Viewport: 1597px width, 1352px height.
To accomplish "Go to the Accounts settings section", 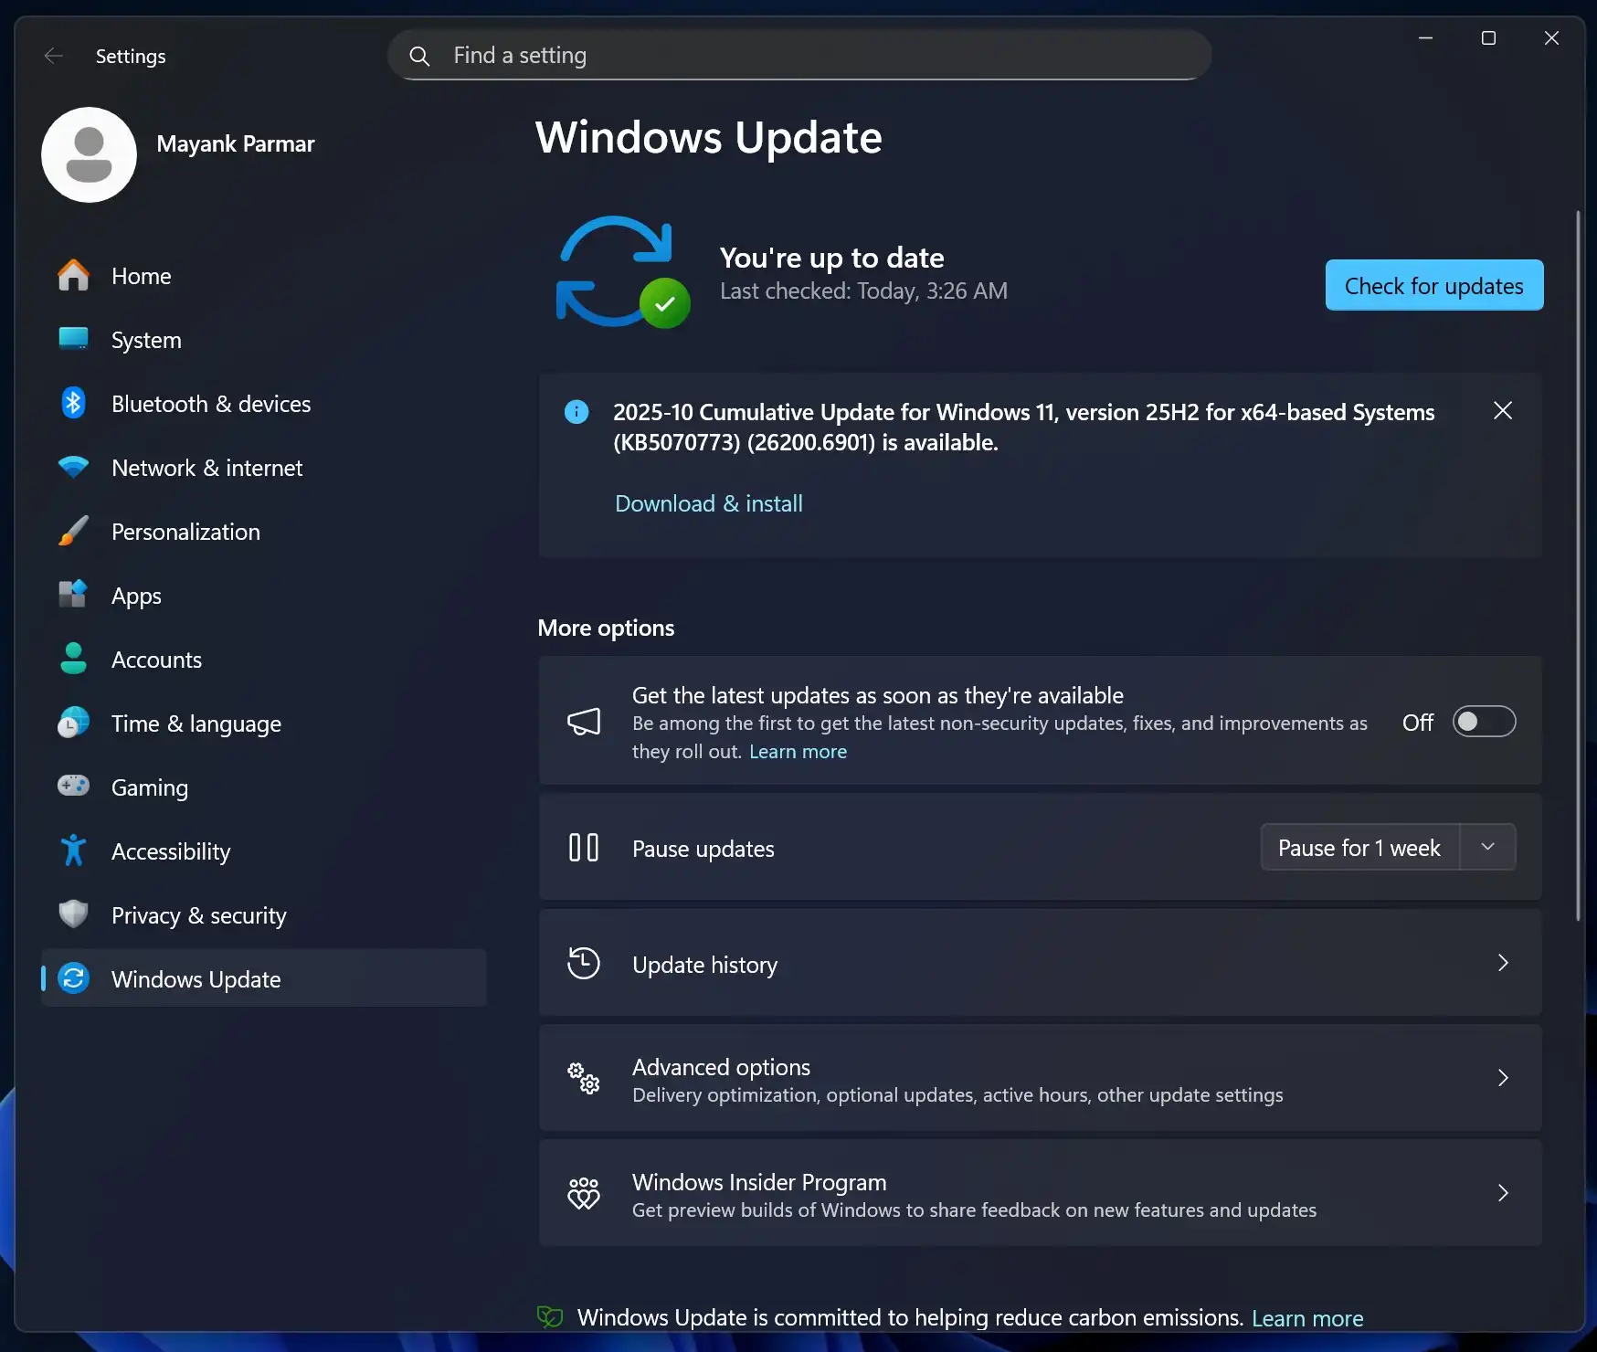I will [156, 660].
